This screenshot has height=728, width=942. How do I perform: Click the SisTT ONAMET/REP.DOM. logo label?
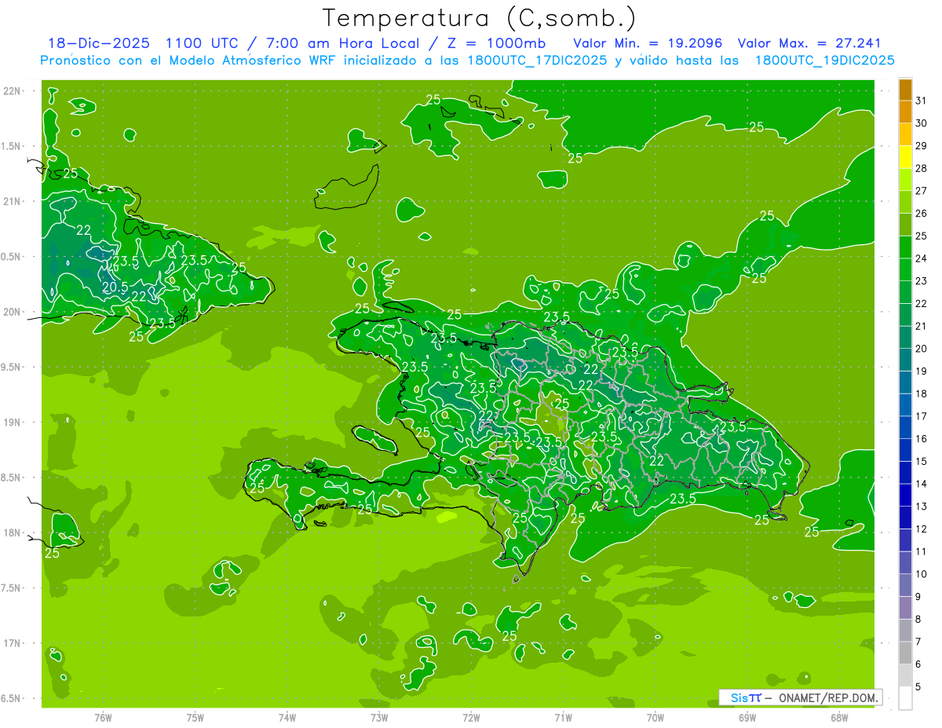coord(800,697)
